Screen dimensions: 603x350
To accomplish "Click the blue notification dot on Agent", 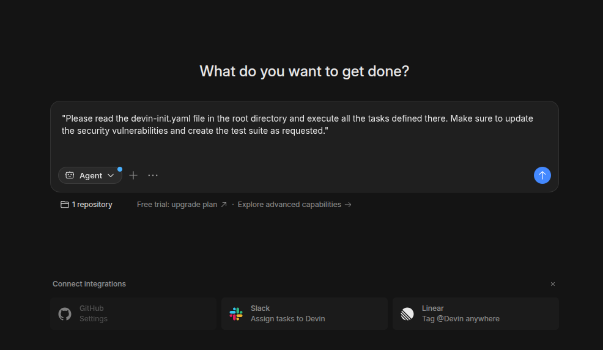I will tap(120, 169).
